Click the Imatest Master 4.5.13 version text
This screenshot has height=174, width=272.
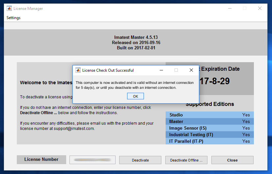[x=136, y=37]
